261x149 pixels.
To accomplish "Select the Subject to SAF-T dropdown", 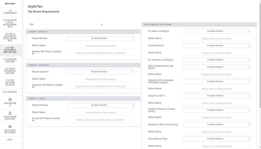I will (217, 96).
